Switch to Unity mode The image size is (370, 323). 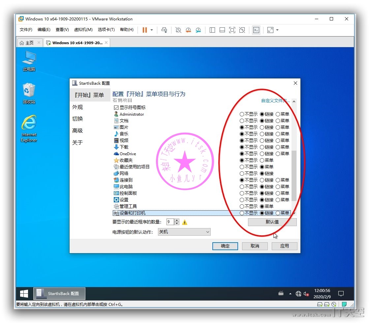242,30
